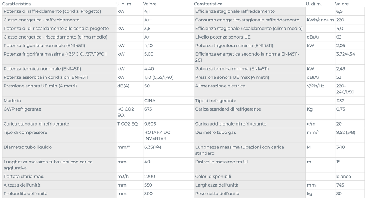Image resolution: width=365 pixels, height=199 pixels.
Task: Click the left Caratteristica column header
Action: [x=16, y=4]
